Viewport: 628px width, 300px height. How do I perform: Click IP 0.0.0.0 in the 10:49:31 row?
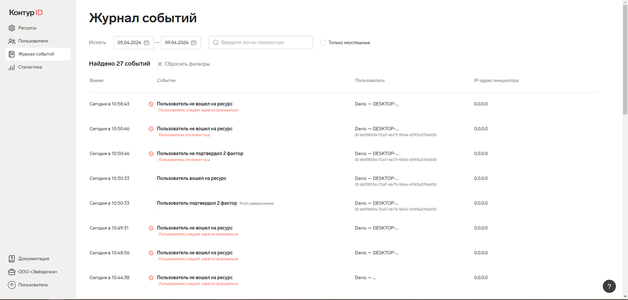[480, 228]
